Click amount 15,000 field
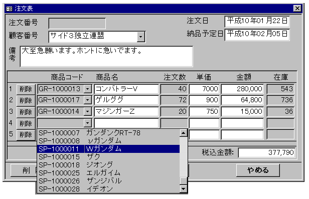 coord(242,112)
